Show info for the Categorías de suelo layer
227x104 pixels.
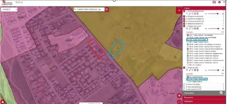click(192, 29)
